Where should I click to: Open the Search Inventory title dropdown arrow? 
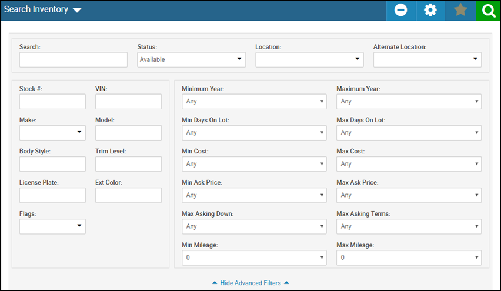77,10
